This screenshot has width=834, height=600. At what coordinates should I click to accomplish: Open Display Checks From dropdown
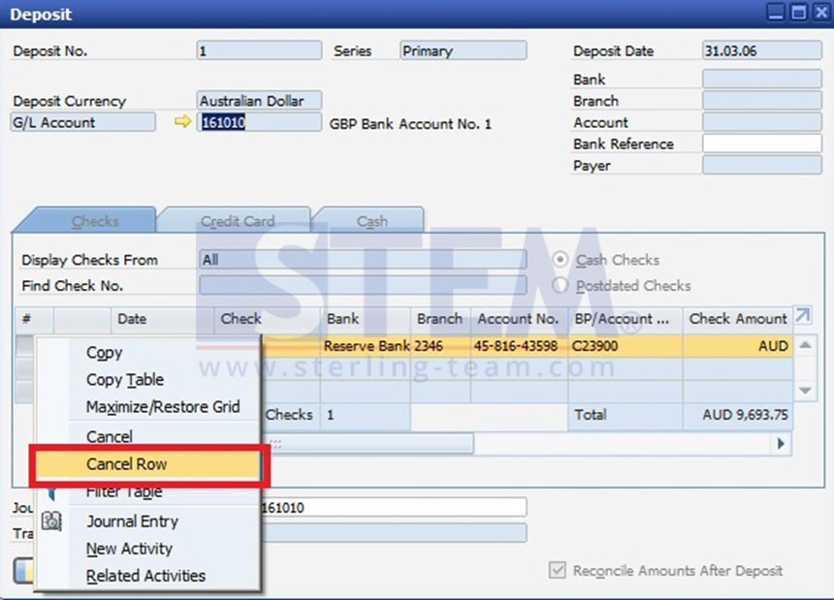click(364, 260)
